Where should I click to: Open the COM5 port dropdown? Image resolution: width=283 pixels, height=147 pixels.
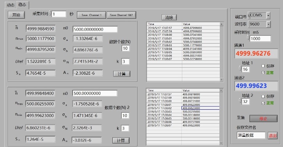click(269, 16)
